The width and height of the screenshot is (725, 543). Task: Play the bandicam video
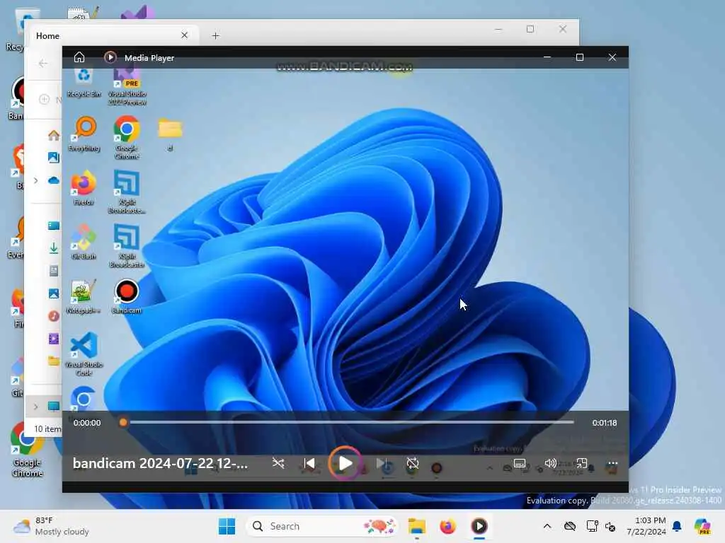coord(345,463)
